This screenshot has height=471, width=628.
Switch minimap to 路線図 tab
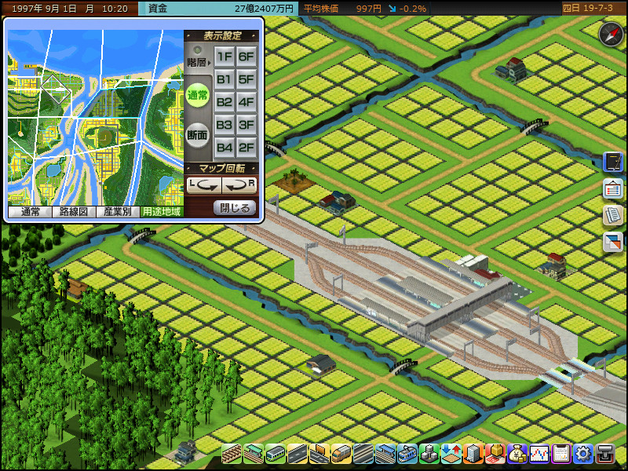[x=74, y=211]
